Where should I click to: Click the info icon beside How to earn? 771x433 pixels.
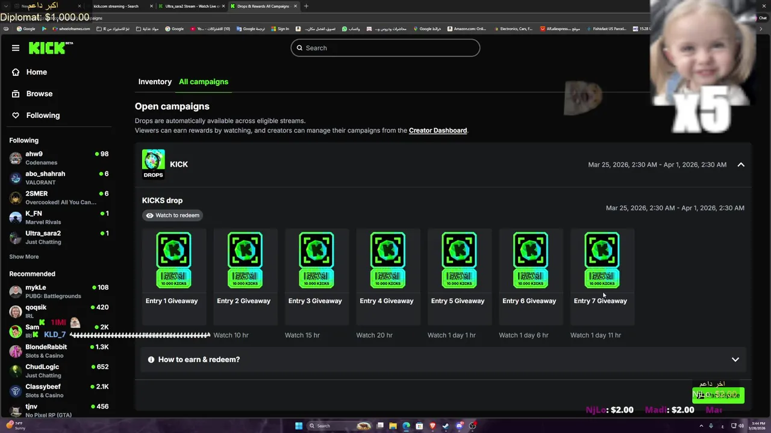click(x=151, y=360)
